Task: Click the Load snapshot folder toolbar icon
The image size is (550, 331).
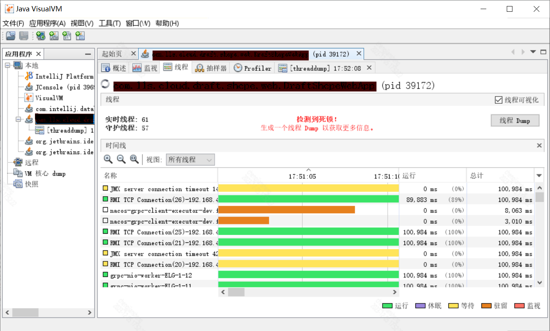Action: pos(11,36)
